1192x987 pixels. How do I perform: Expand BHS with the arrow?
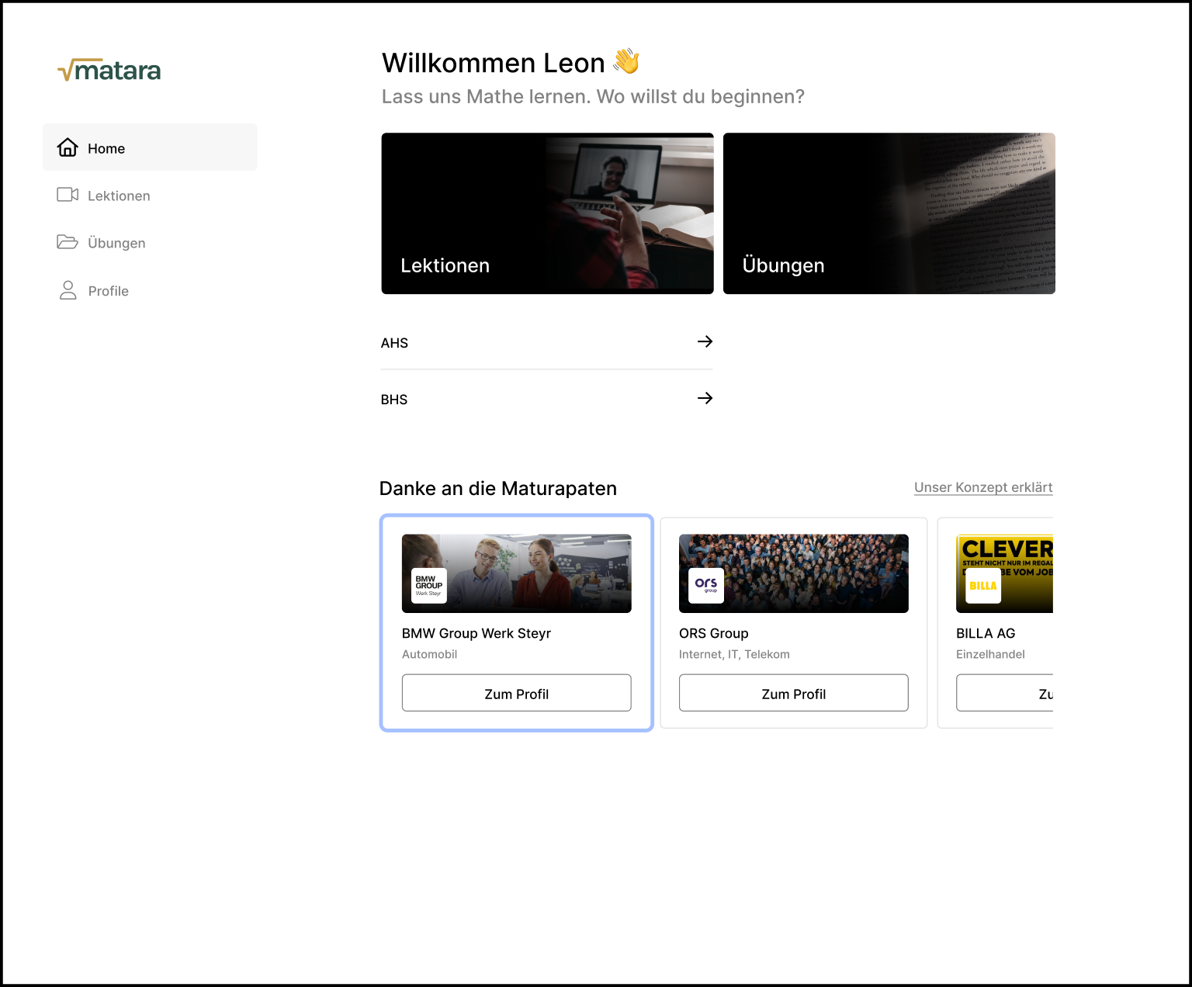pos(705,398)
